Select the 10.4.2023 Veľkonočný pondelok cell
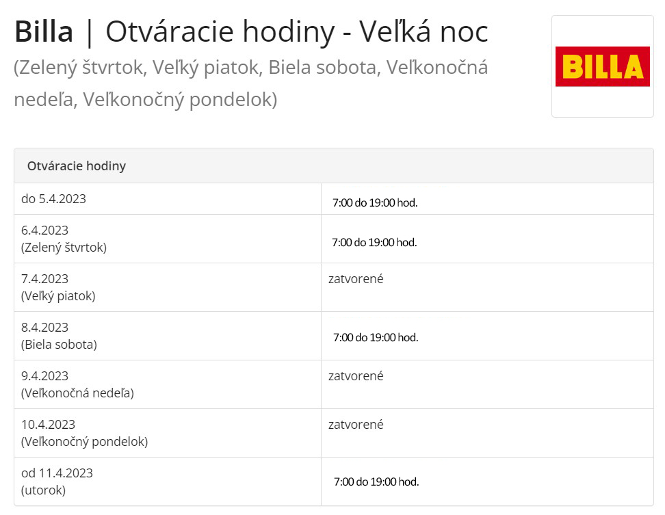The width and height of the screenshot is (665, 515). [84, 433]
